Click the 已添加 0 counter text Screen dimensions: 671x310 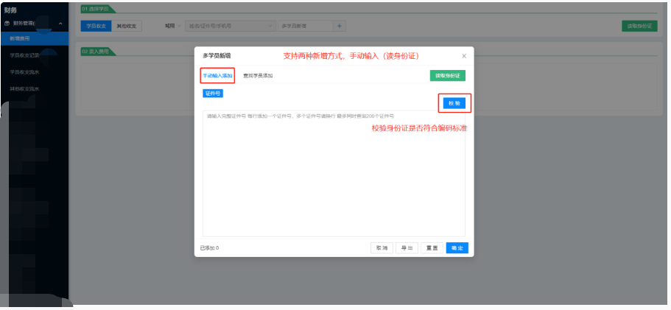point(210,248)
